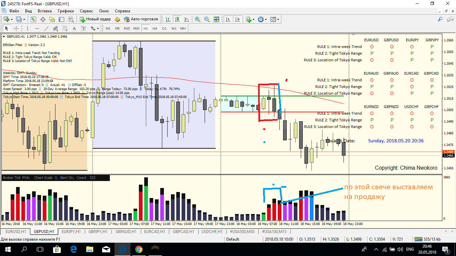Screen dimensions: 456x256
Task: Click the Default profile in the status bar
Action: point(233,239)
